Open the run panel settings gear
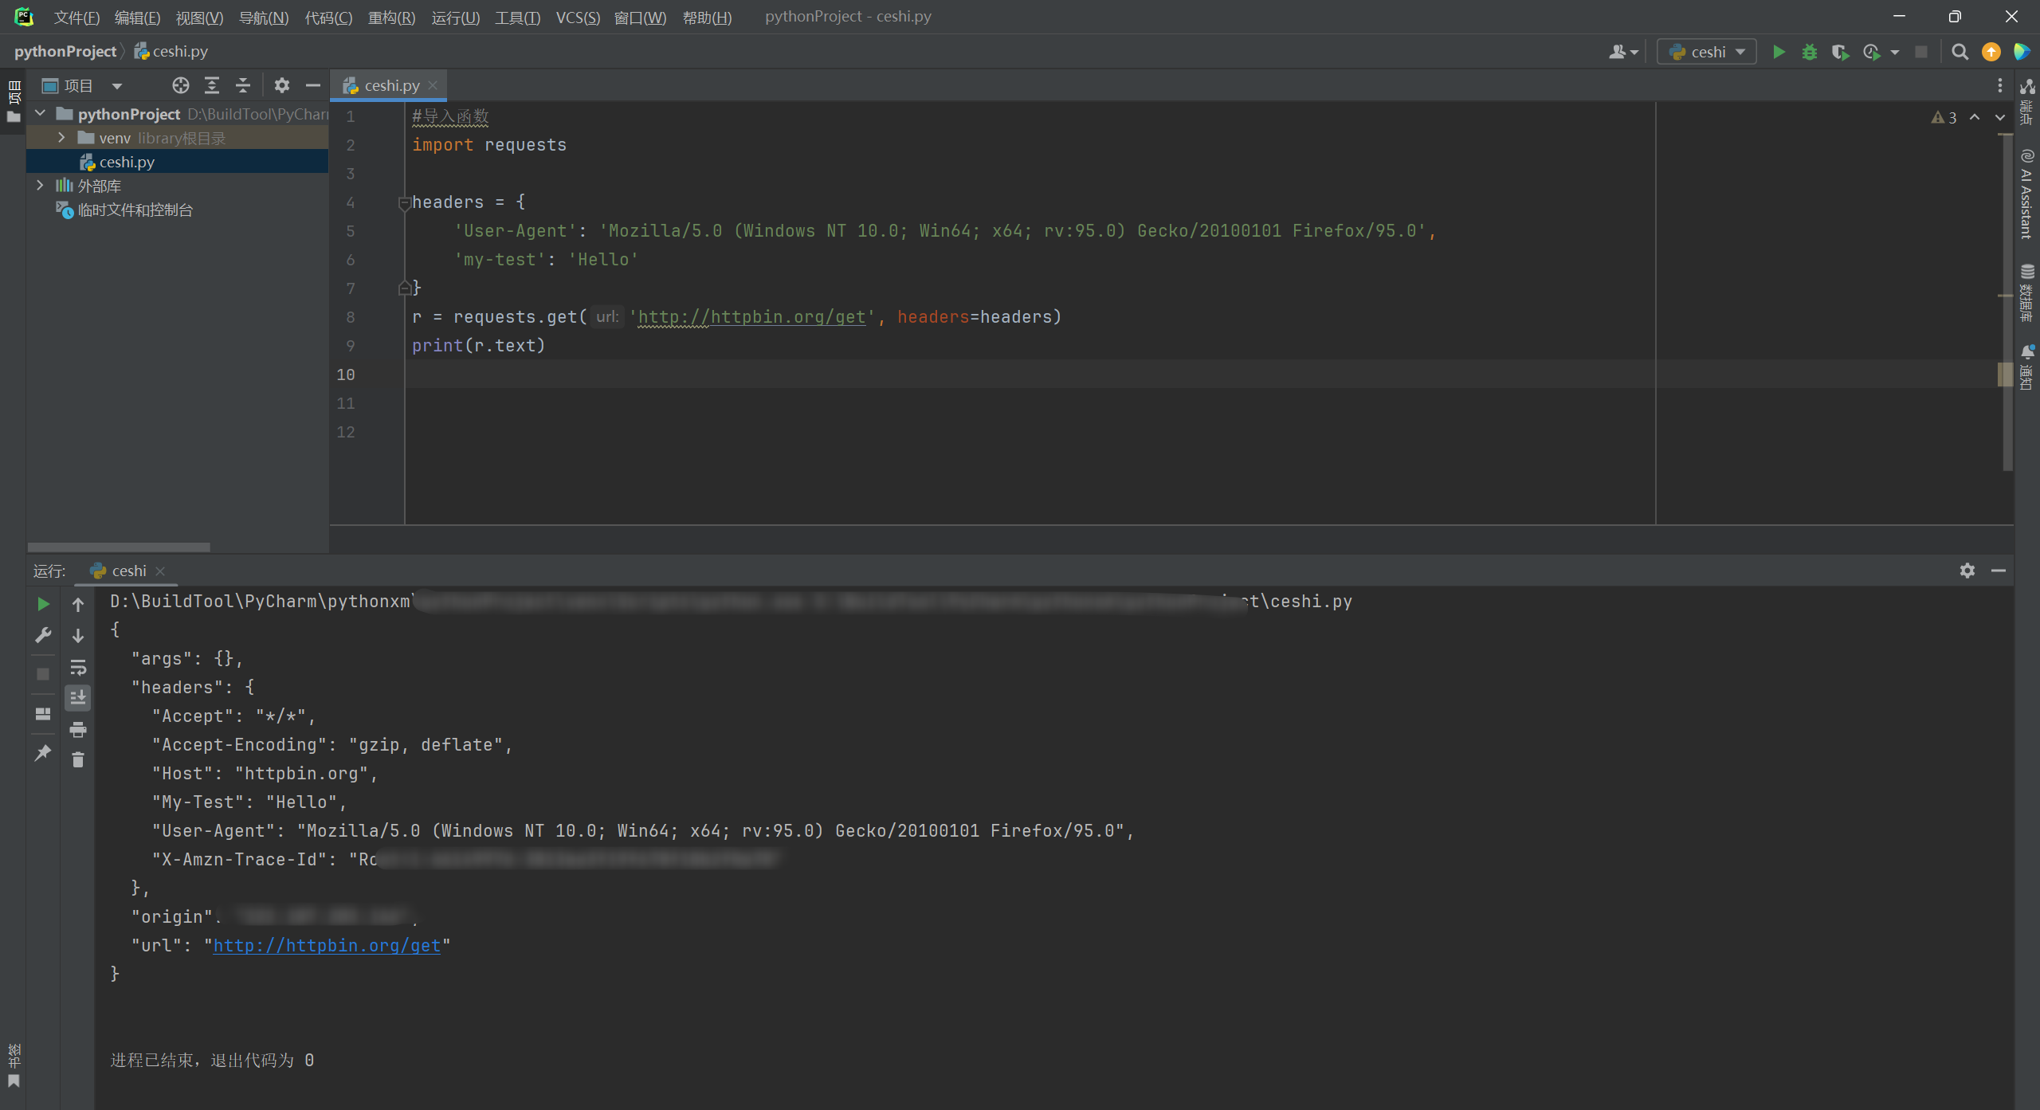This screenshot has width=2040, height=1110. [x=1967, y=571]
